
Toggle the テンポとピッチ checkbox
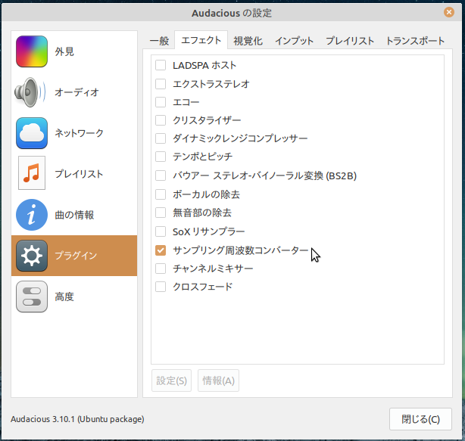(161, 157)
